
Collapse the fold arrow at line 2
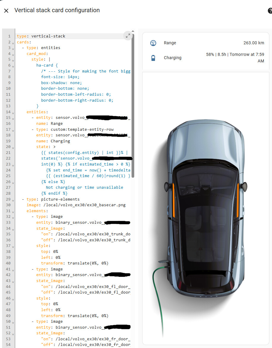(x=13, y=43)
